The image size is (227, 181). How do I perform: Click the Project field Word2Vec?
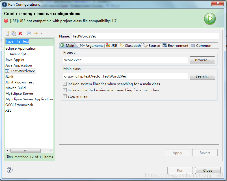(126, 60)
